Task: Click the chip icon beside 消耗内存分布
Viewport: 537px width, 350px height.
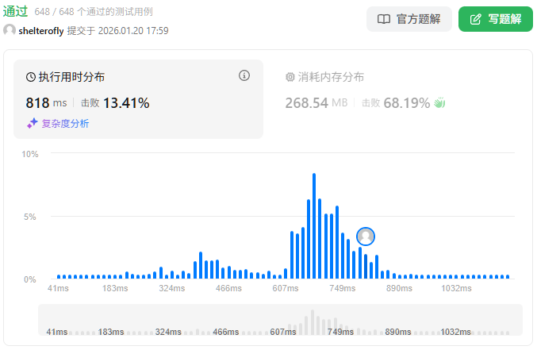Action: tap(290, 78)
